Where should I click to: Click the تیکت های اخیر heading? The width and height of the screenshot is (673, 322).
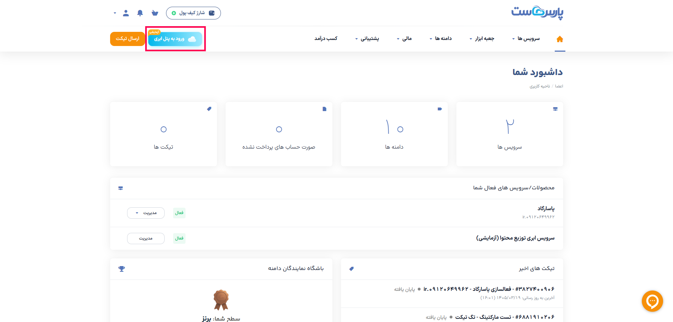pyautogui.click(x=537, y=269)
